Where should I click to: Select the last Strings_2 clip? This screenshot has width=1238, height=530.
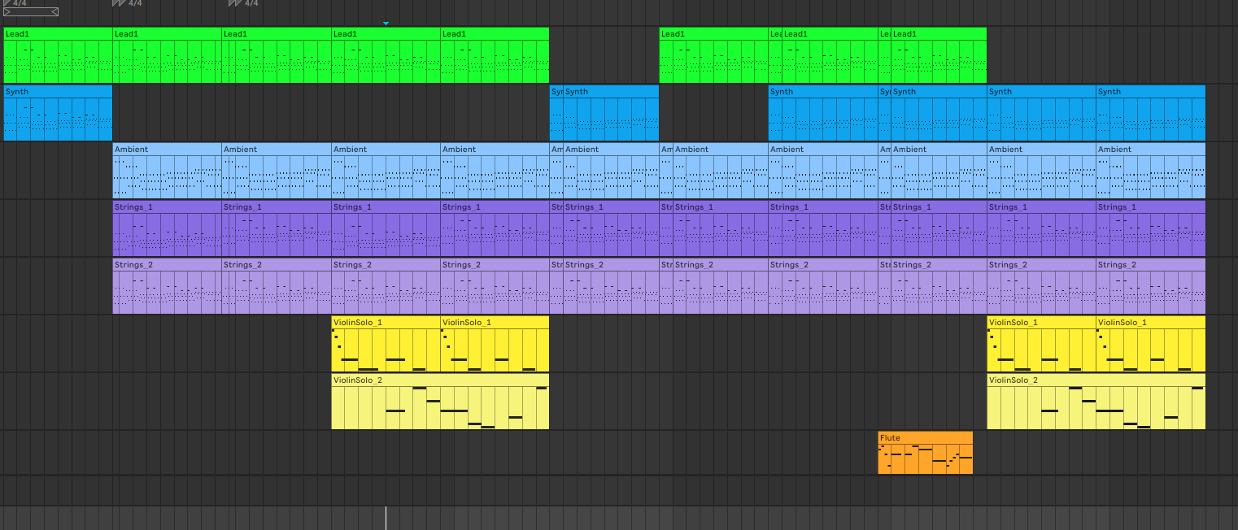(x=1150, y=286)
